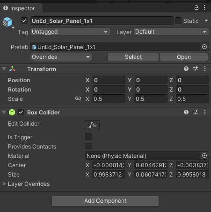Click the Prefab object picker circle

(204, 47)
